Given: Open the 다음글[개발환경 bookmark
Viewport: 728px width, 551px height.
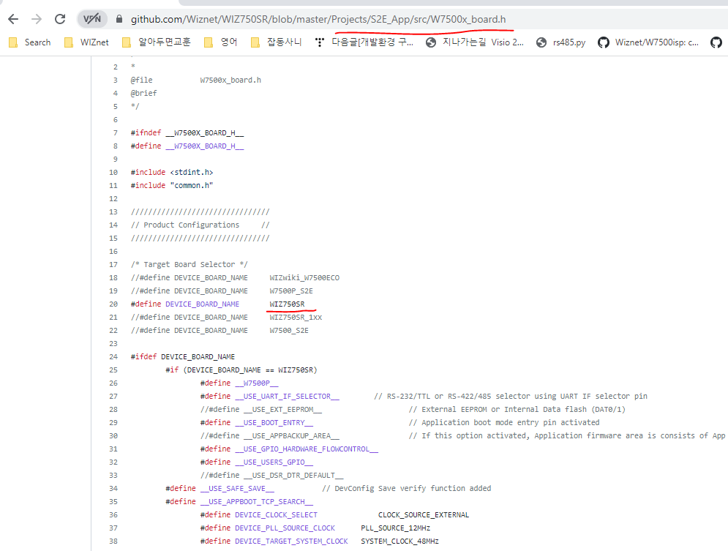Looking at the screenshot, I should click(364, 42).
